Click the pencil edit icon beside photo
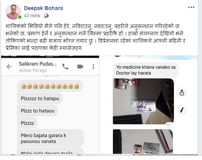Image resolution: width=202 pixels, height=160 pixels. [182, 110]
